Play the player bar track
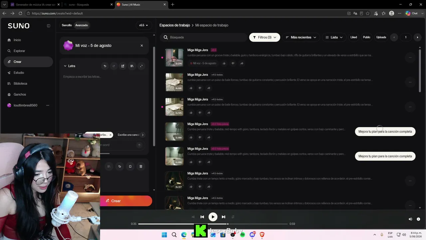The image size is (426, 240). point(213,217)
